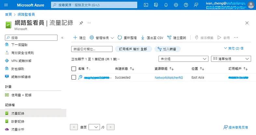The width and height of the screenshot is (256, 135).
Task: Open the directories and subscriptions filter icon
Action: click(x=156, y=5)
